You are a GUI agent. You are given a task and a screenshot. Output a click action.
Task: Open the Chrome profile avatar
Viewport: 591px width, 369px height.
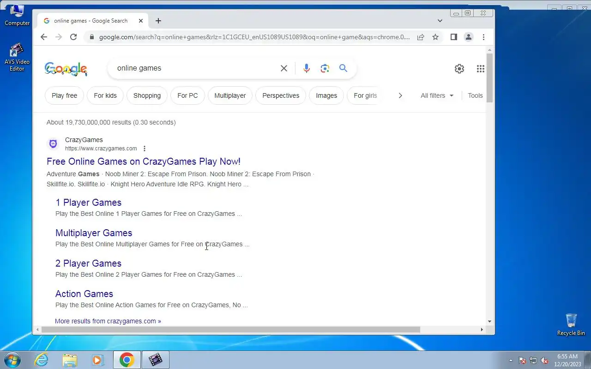(x=469, y=37)
